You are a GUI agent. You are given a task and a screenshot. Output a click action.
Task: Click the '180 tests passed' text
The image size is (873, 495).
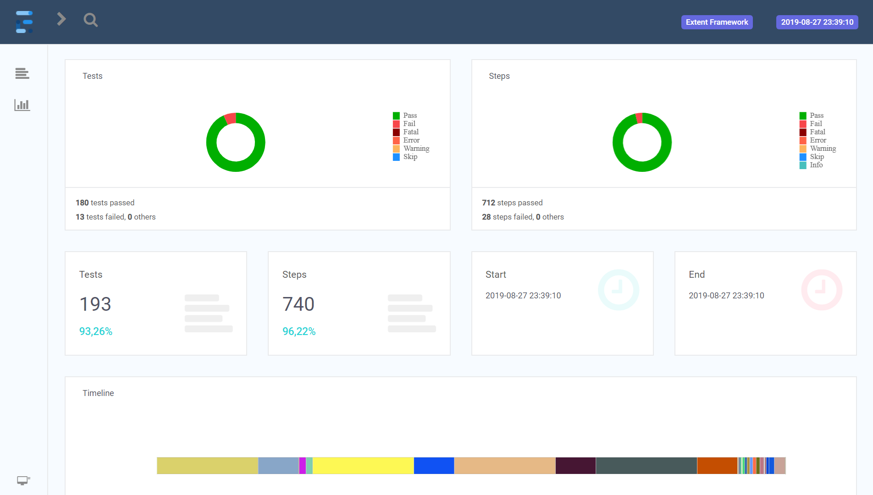tap(105, 203)
